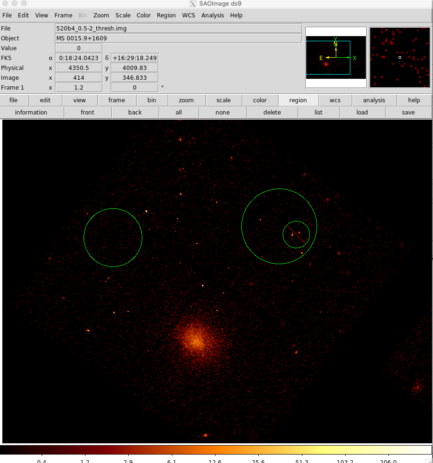Click the 'zoom' button bar tab
The width and height of the screenshot is (433, 463).
(186, 100)
